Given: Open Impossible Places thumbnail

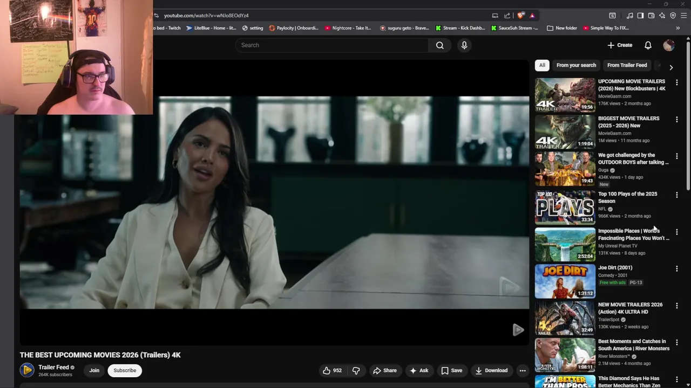Looking at the screenshot, I should (x=565, y=245).
